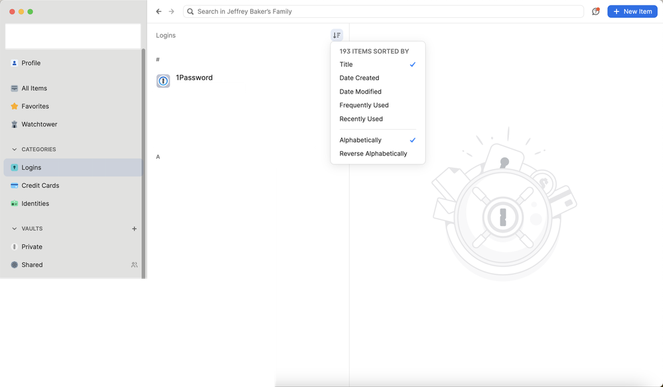Click the "A" section header

tap(158, 157)
